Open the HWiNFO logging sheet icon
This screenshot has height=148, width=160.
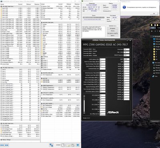tap(68, 145)
